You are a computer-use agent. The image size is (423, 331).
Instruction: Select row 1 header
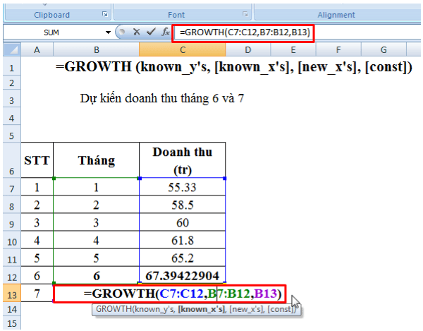(x=12, y=66)
